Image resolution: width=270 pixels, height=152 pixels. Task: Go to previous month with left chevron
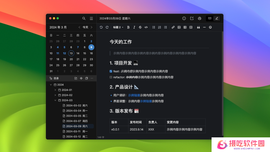point(79,27)
